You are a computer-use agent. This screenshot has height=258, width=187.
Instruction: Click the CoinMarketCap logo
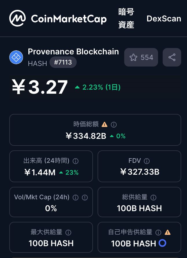[58, 18]
